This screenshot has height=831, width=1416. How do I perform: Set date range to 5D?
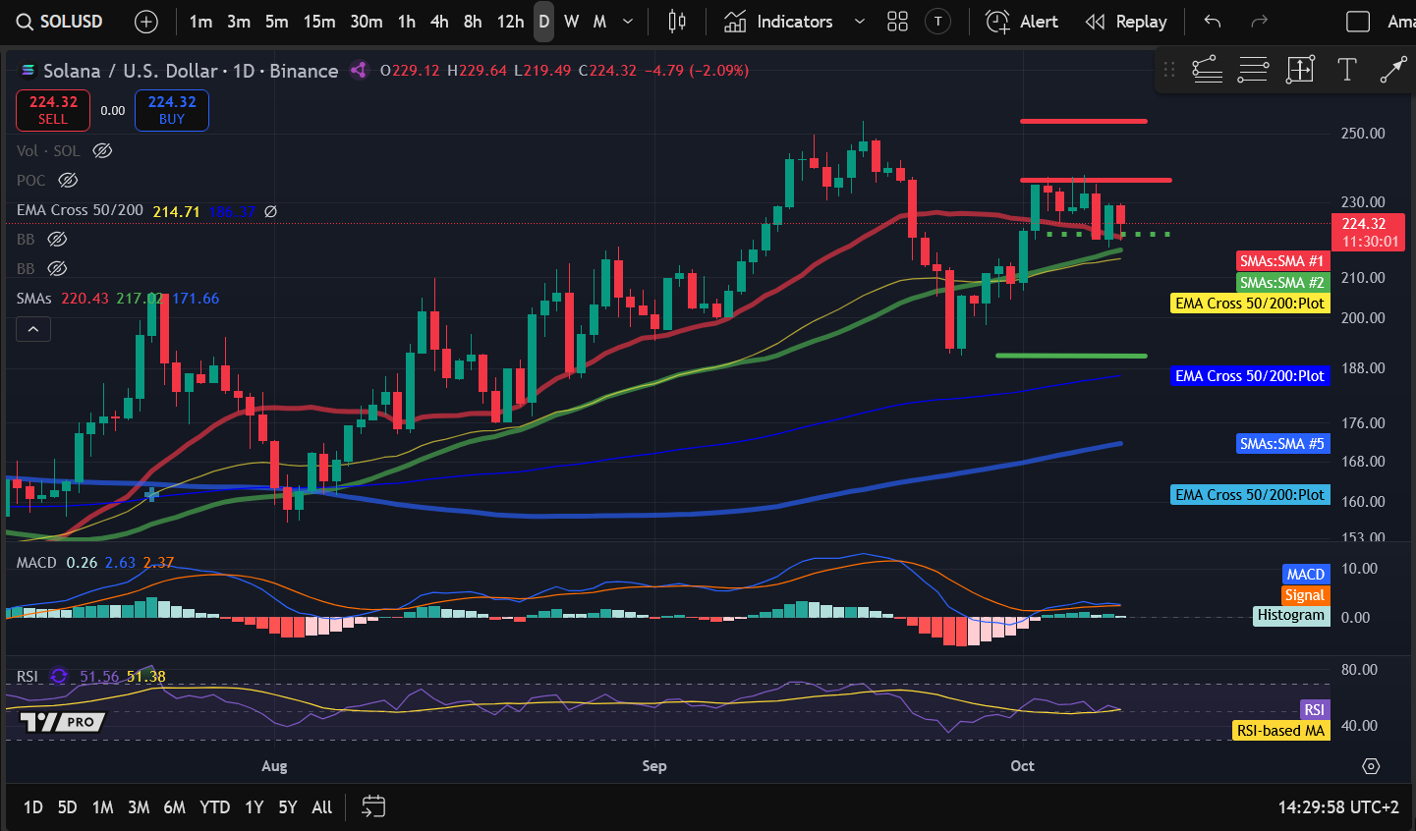point(67,807)
